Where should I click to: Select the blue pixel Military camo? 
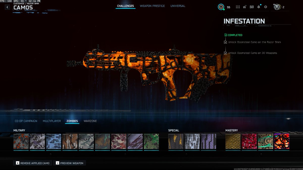tap(54, 141)
